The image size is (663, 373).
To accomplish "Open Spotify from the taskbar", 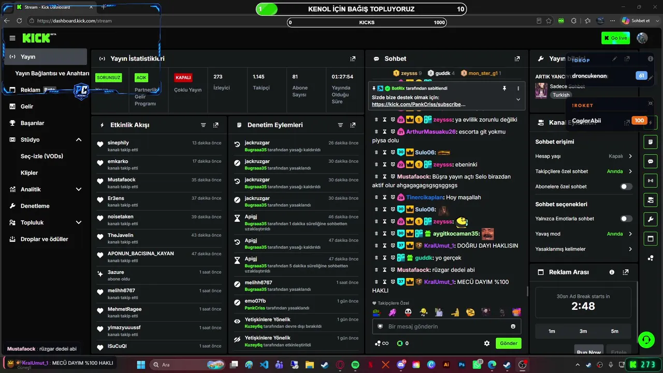I will point(355,365).
